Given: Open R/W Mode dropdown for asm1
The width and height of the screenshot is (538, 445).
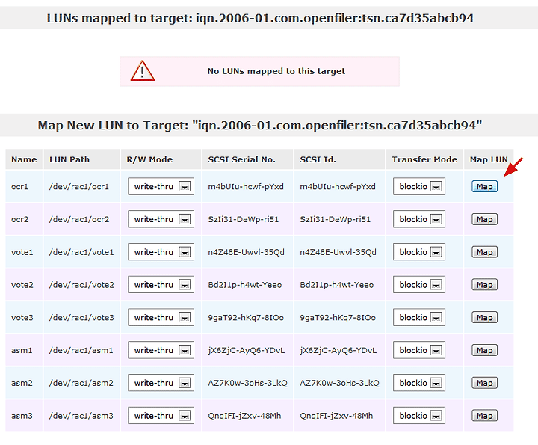Looking at the screenshot, I should [161, 350].
